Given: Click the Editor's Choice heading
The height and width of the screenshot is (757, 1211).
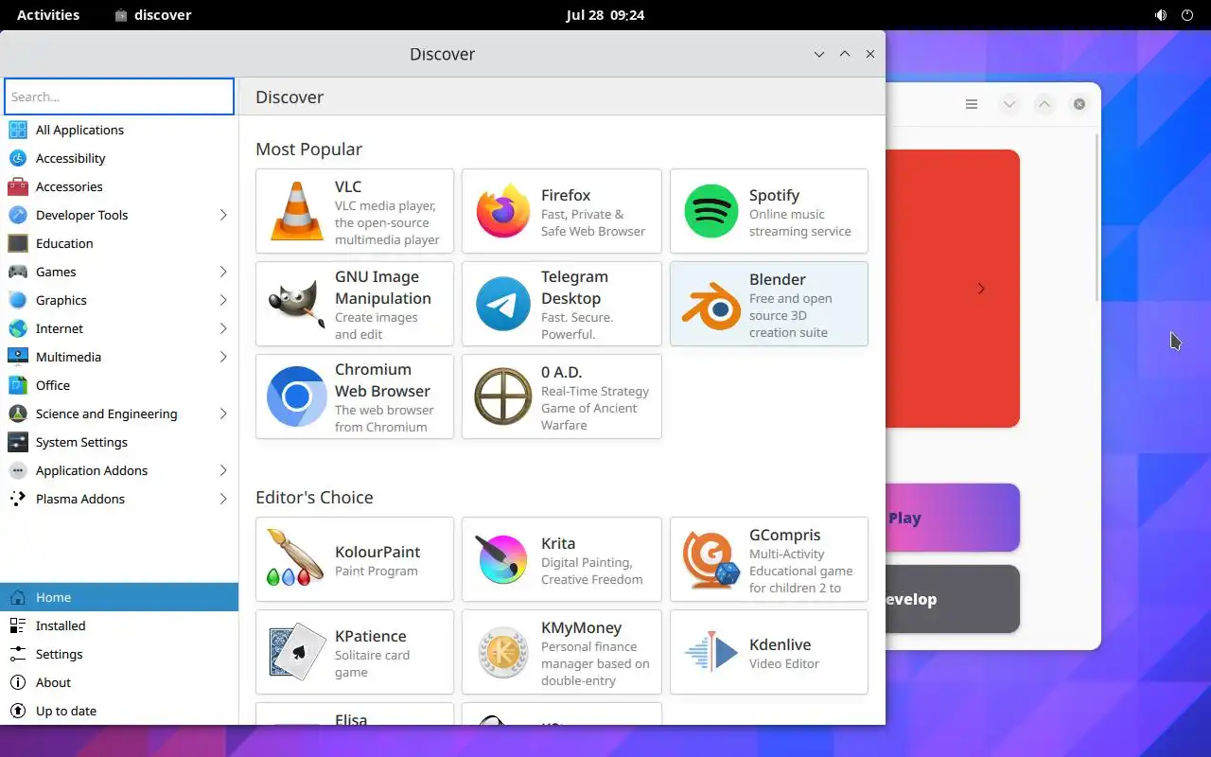Looking at the screenshot, I should pos(314,497).
